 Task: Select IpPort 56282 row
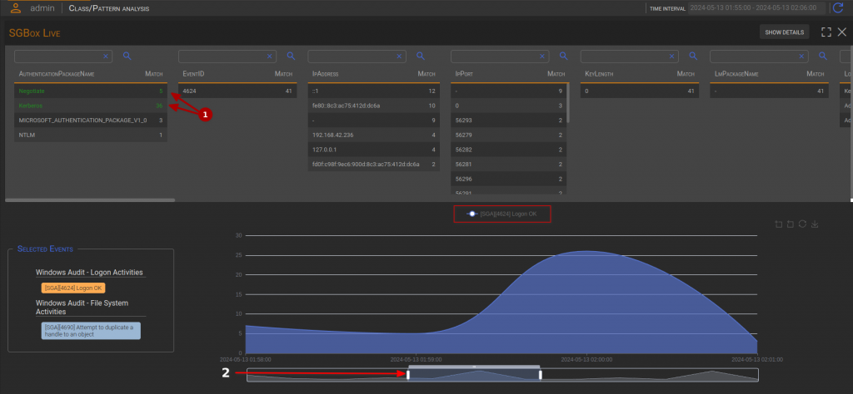pyautogui.click(x=508, y=150)
